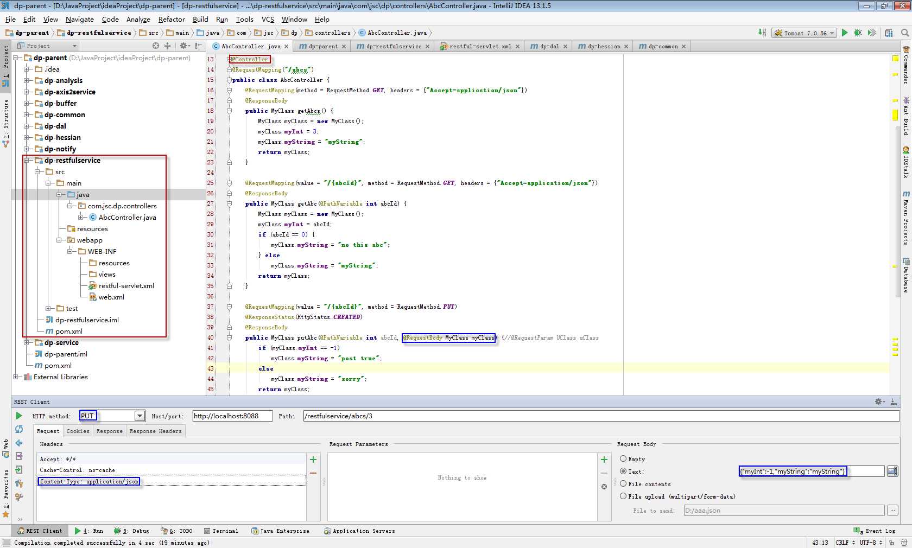Start Debug with the green bug icon
Screen dimensions: 912x548
point(858,33)
